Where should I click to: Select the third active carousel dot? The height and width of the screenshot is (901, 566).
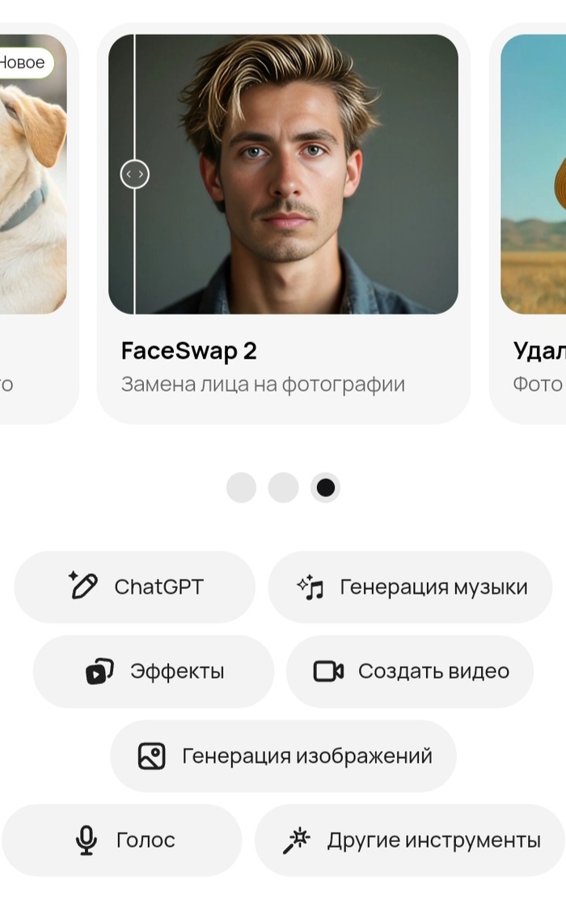[325, 488]
